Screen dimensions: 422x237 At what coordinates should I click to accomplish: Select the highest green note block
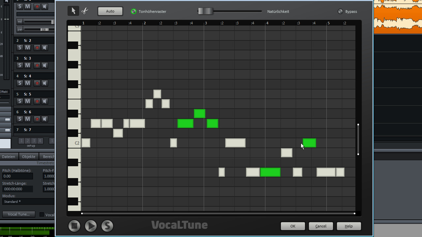tap(200, 114)
